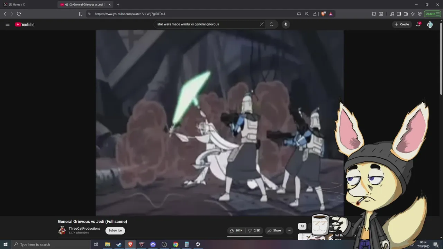Screen dimensions: 443x249
Task: Open a new browser tab
Action: click(118, 4)
